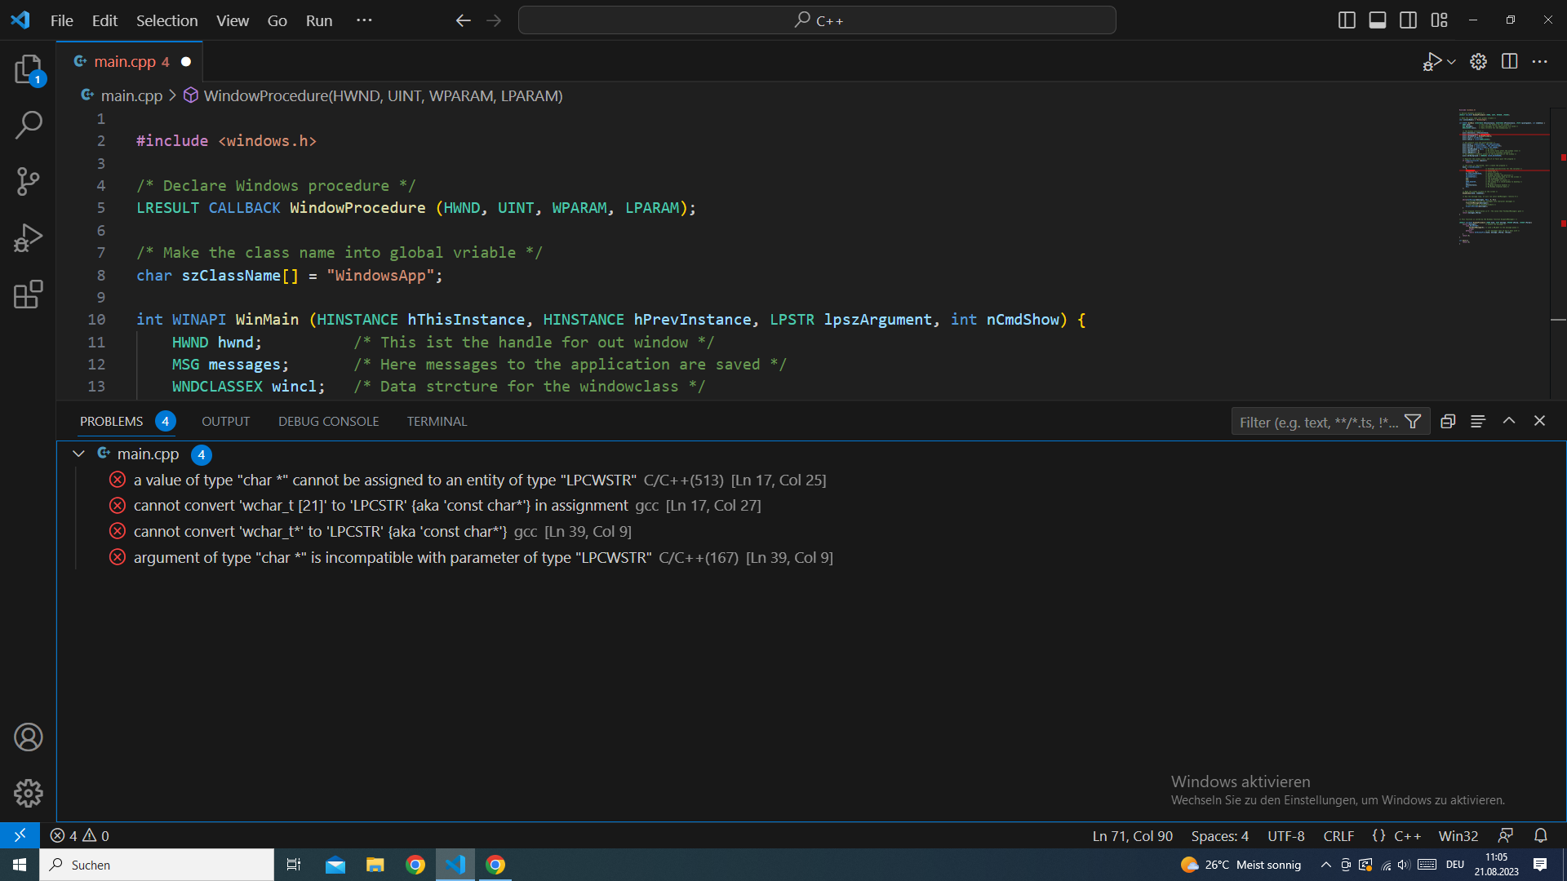Viewport: 1567px width, 881px height.
Task: Open notifications from the status bar bell
Action: pos(1541,835)
